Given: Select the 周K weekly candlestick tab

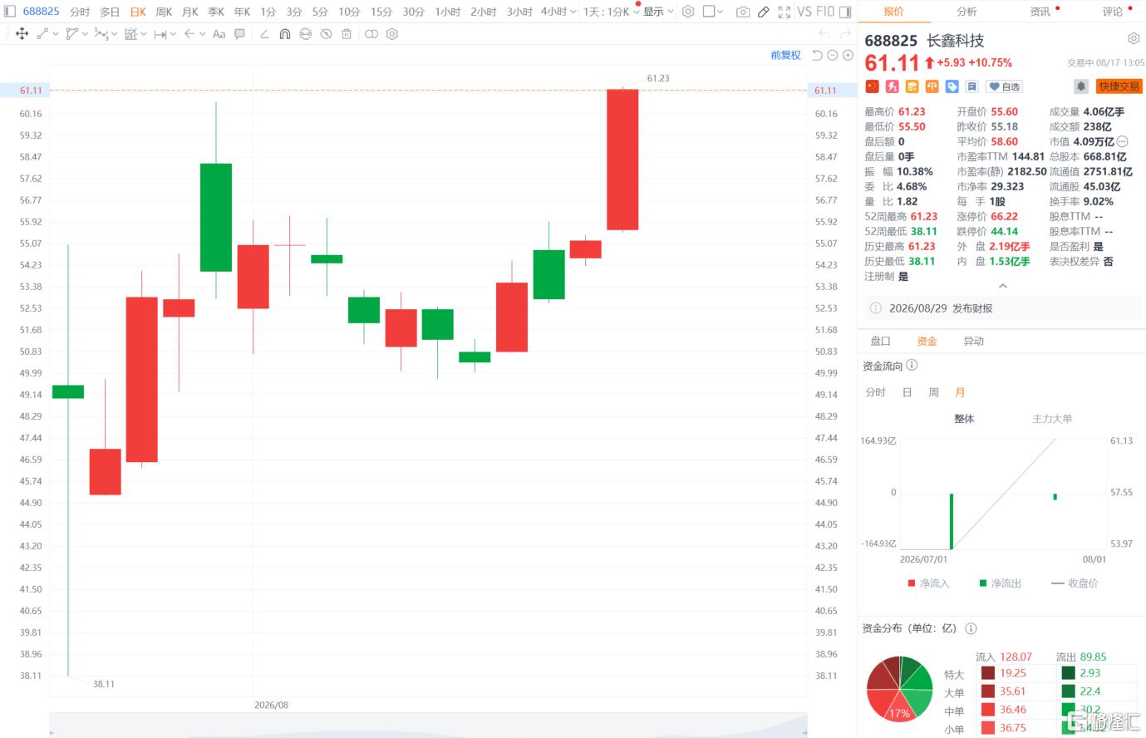Looking at the screenshot, I should tap(164, 12).
